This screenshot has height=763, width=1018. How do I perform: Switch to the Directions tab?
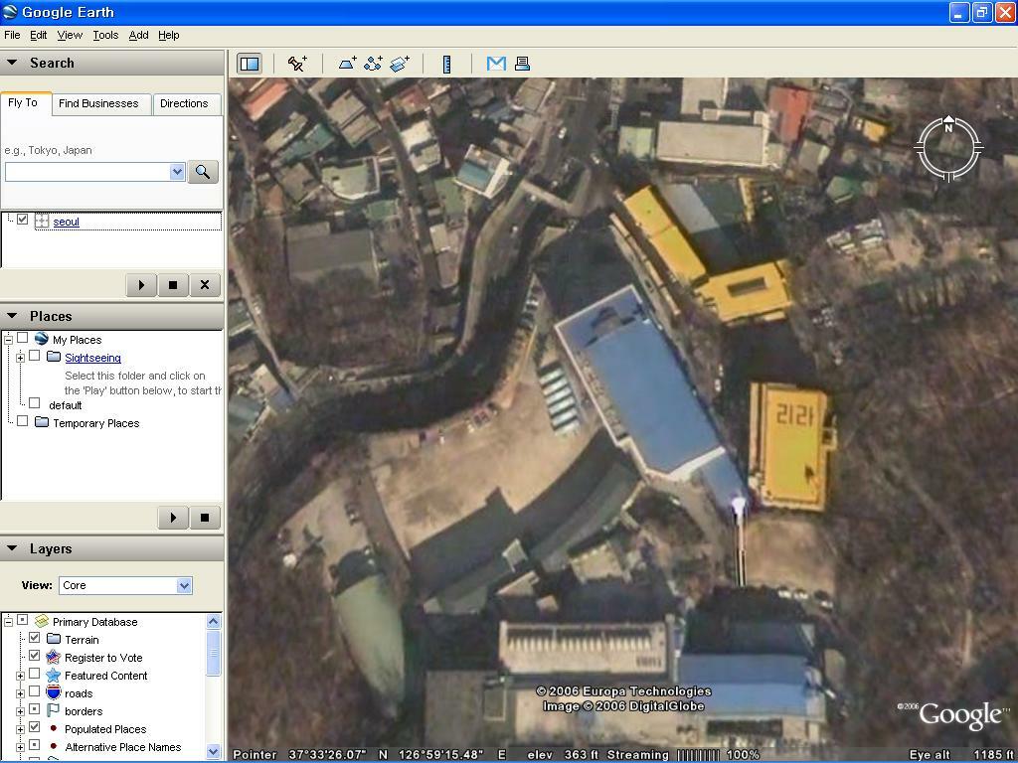[x=184, y=103]
